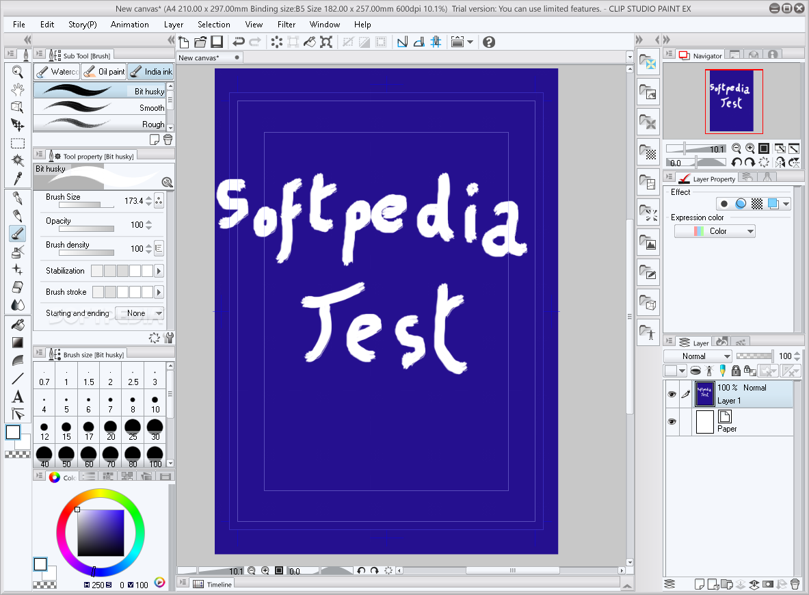This screenshot has height=595, width=809.
Task: Click the horizontal canvas scrollbar
Action: 511,570
